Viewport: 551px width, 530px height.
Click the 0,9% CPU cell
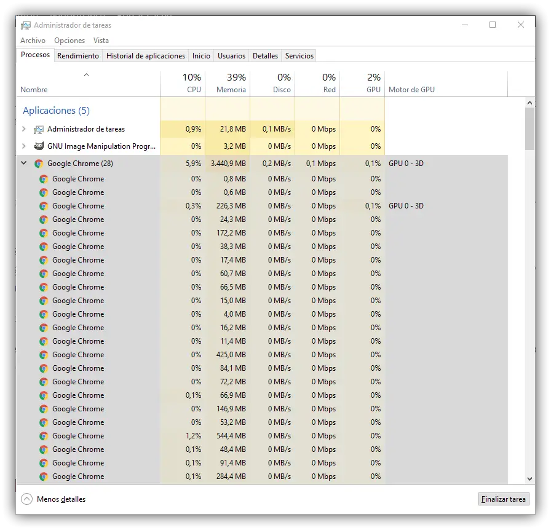pyautogui.click(x=183, y=129)
